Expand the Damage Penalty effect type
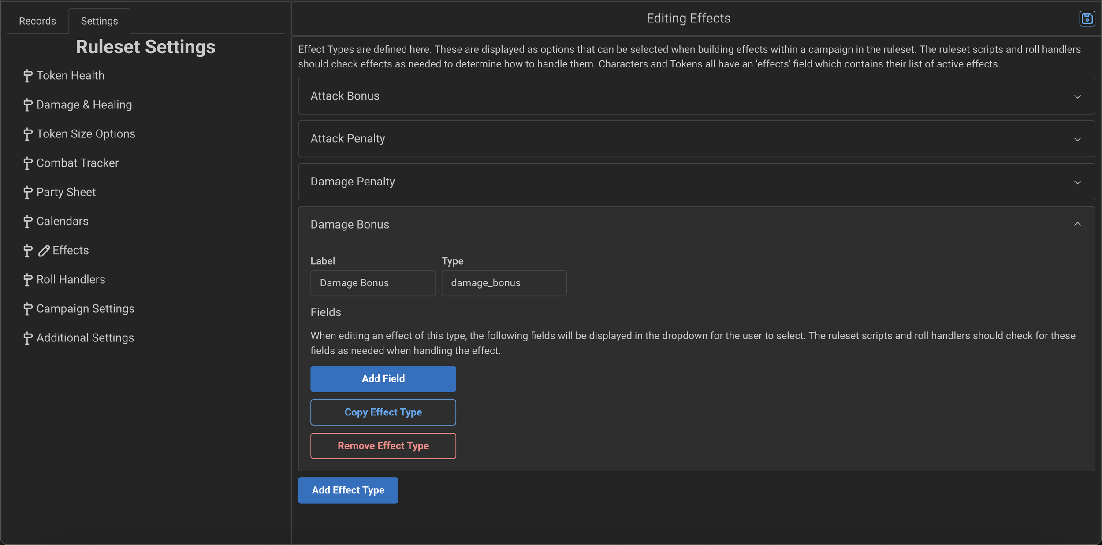Image resolution: width=1102 pixels, height=545 pixels. [x=1077, y=182]
